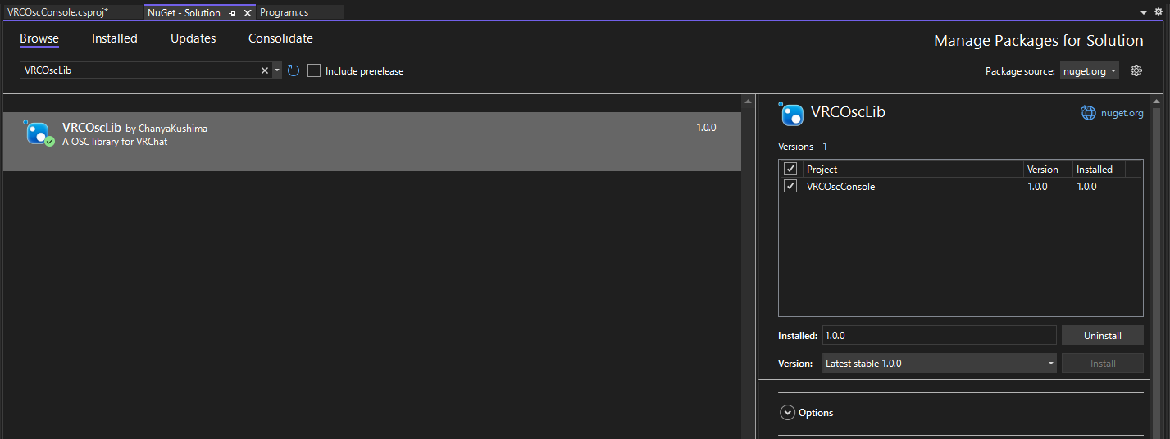Viewport: 1170px width, 439px height.
Task: Switch to the Installed tab
Action: coord(115,38)
